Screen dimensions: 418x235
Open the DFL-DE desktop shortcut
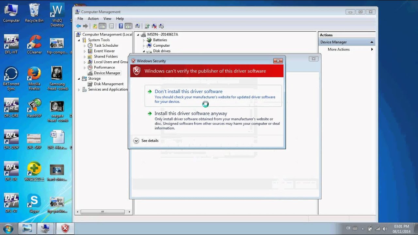click(11, 171)
